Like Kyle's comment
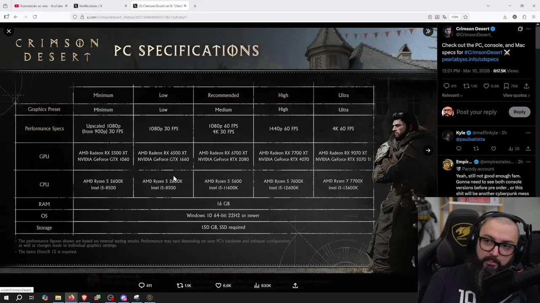 [x=493, y=149]
